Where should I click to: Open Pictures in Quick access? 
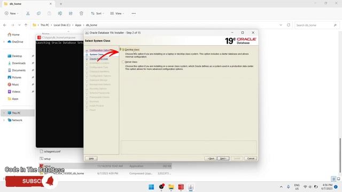[x=14, y=77]
